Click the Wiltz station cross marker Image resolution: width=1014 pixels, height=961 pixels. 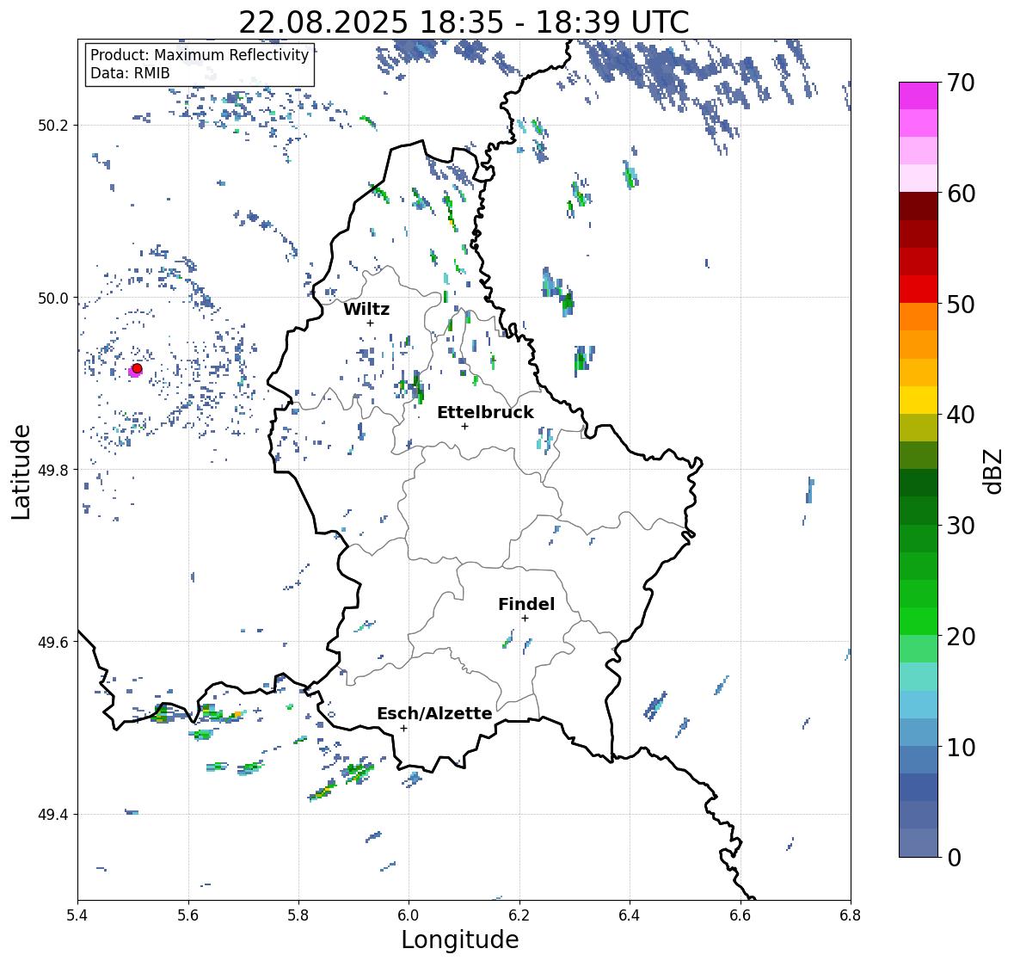pos(370,323)
